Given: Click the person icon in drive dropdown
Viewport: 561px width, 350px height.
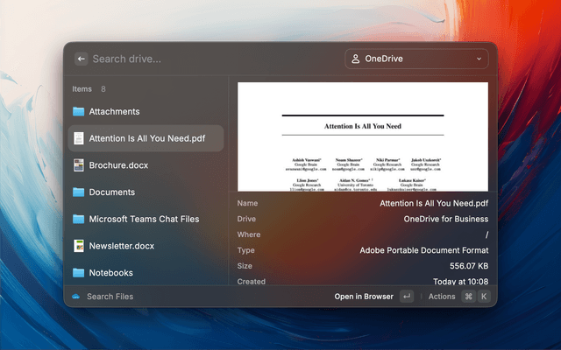Looking at the screenshot, I should point(356,59).
